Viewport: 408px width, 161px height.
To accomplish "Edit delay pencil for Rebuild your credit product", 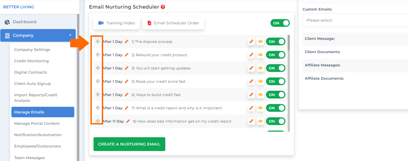I will click(x=126, y=55).
